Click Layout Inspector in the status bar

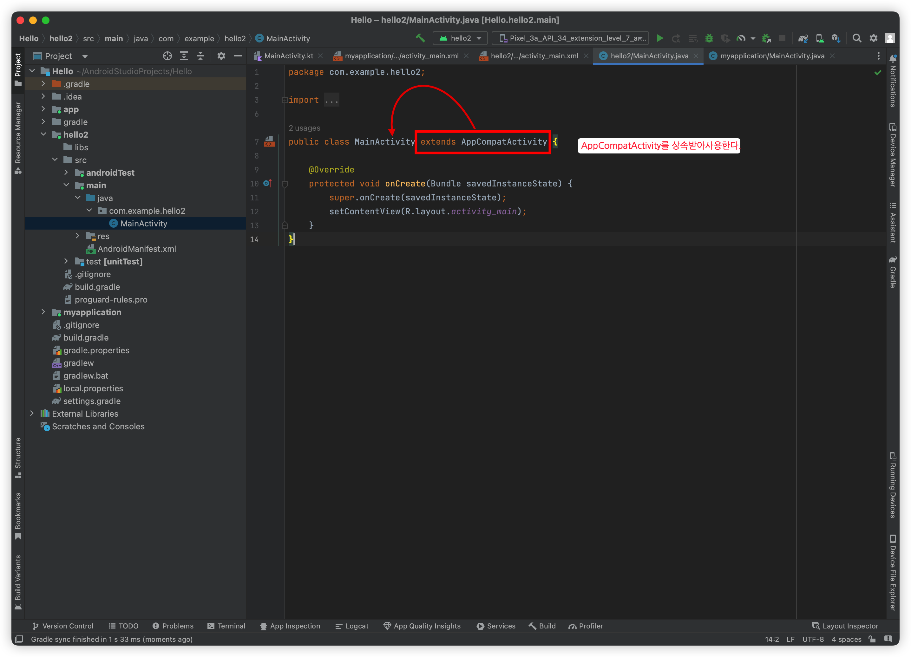pos(845,626)
